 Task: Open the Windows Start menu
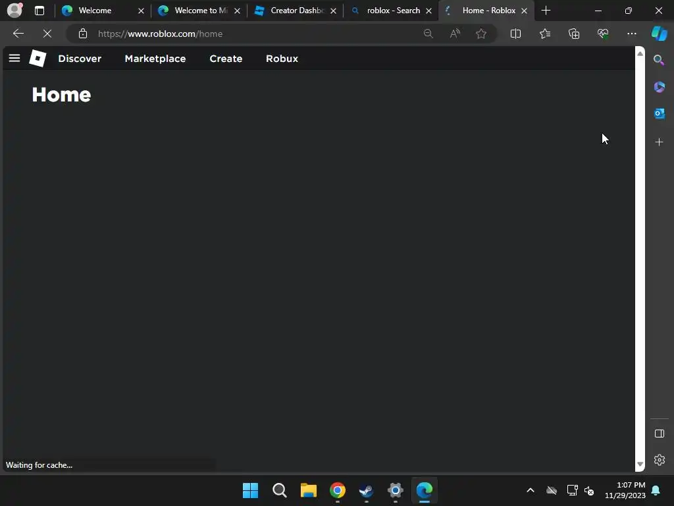(x=250, y=490)
